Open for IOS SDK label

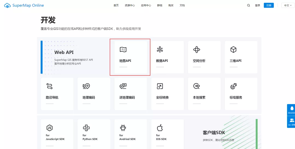click(161, 137)
